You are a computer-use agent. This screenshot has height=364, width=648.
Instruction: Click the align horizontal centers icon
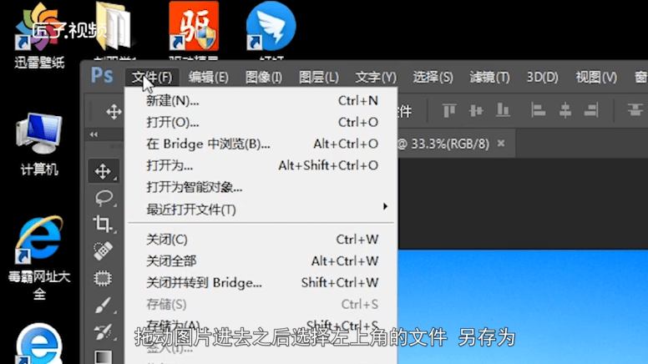tap(565, 111)
